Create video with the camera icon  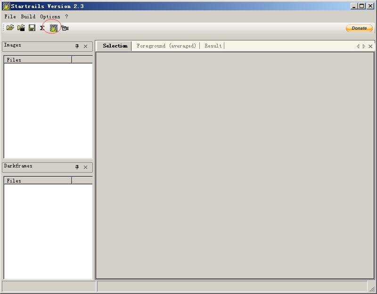65,28
